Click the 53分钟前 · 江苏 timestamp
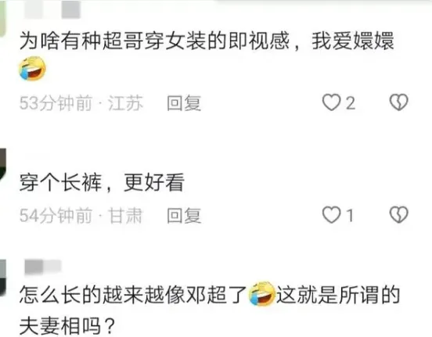This screenshot has width=432, height=337. (x=81, y=103)
